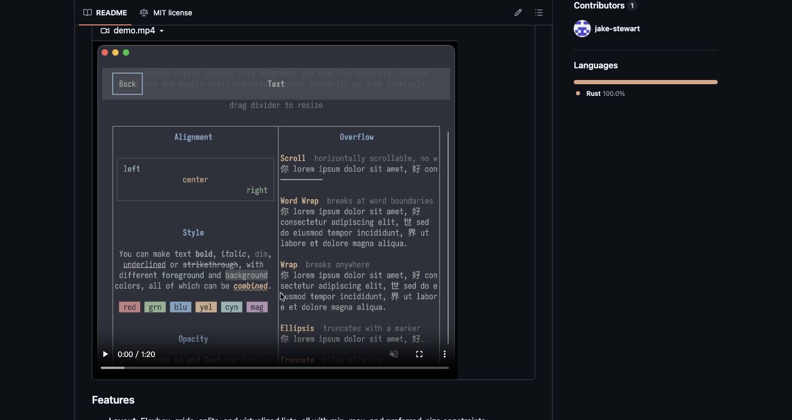Click the Alignment heading in demo
Viewport: 792px width, 420px height.
pyautogui.click(x=193, y=137)
